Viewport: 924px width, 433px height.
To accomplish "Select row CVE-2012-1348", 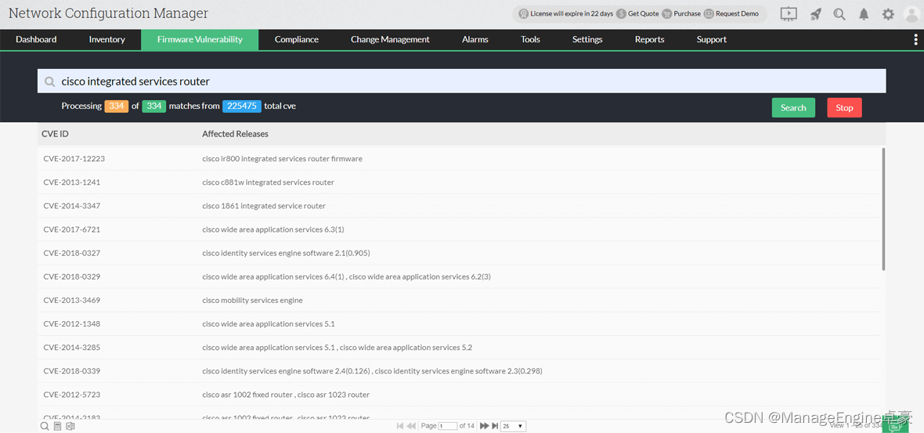I will 459,324.
